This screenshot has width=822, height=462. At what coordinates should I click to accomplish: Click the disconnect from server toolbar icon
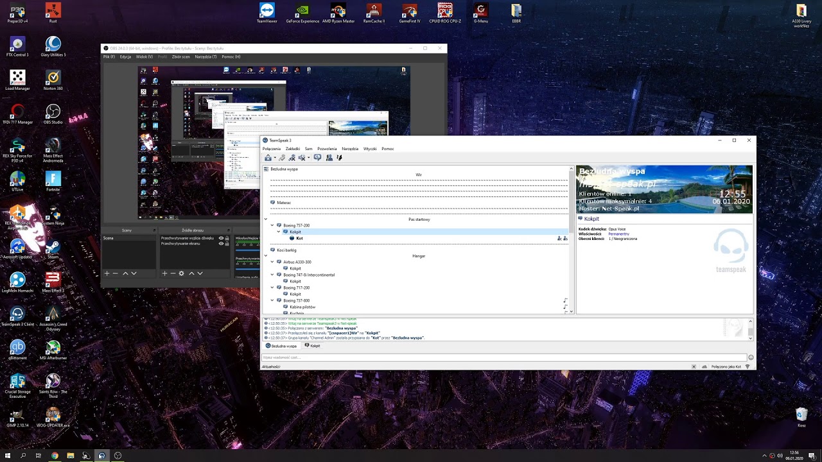[292, 157]
